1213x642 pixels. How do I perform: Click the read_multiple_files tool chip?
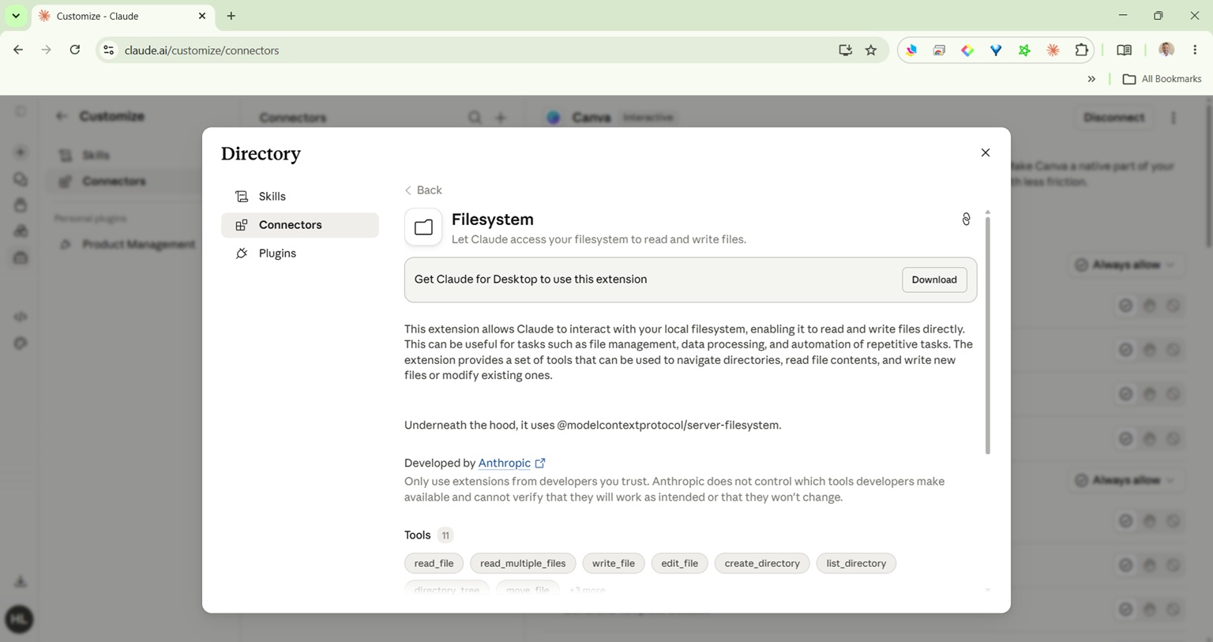tap(523, 563)
